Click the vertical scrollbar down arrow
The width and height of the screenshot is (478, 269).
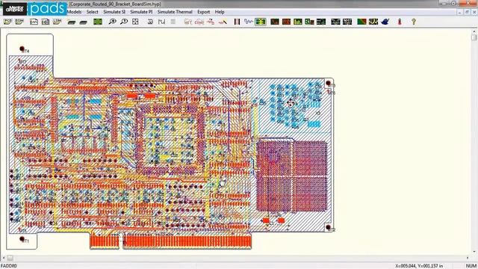tap(474, 252)
